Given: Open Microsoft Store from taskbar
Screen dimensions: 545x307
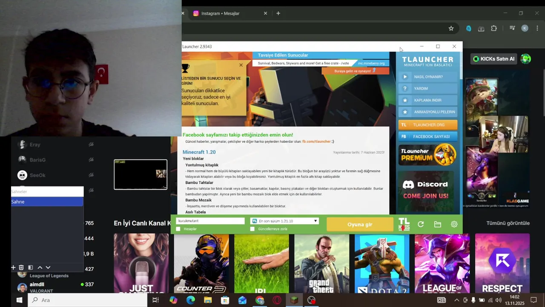Looking at the screenshot, I should [x=225, y=300].
